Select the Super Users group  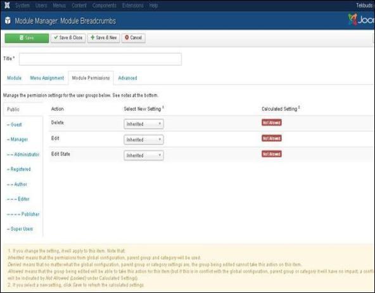(20, 229)
